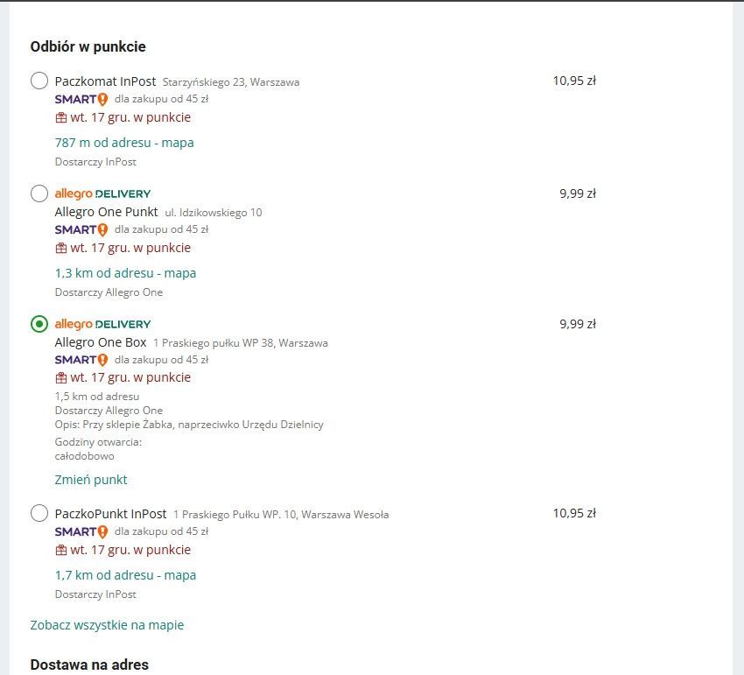Click the Allegro Delivery logo above One Box
The image size is (744, 675).
102,324
